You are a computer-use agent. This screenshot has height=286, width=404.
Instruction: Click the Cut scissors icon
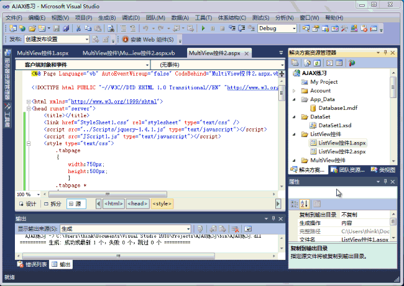point(78,29)
